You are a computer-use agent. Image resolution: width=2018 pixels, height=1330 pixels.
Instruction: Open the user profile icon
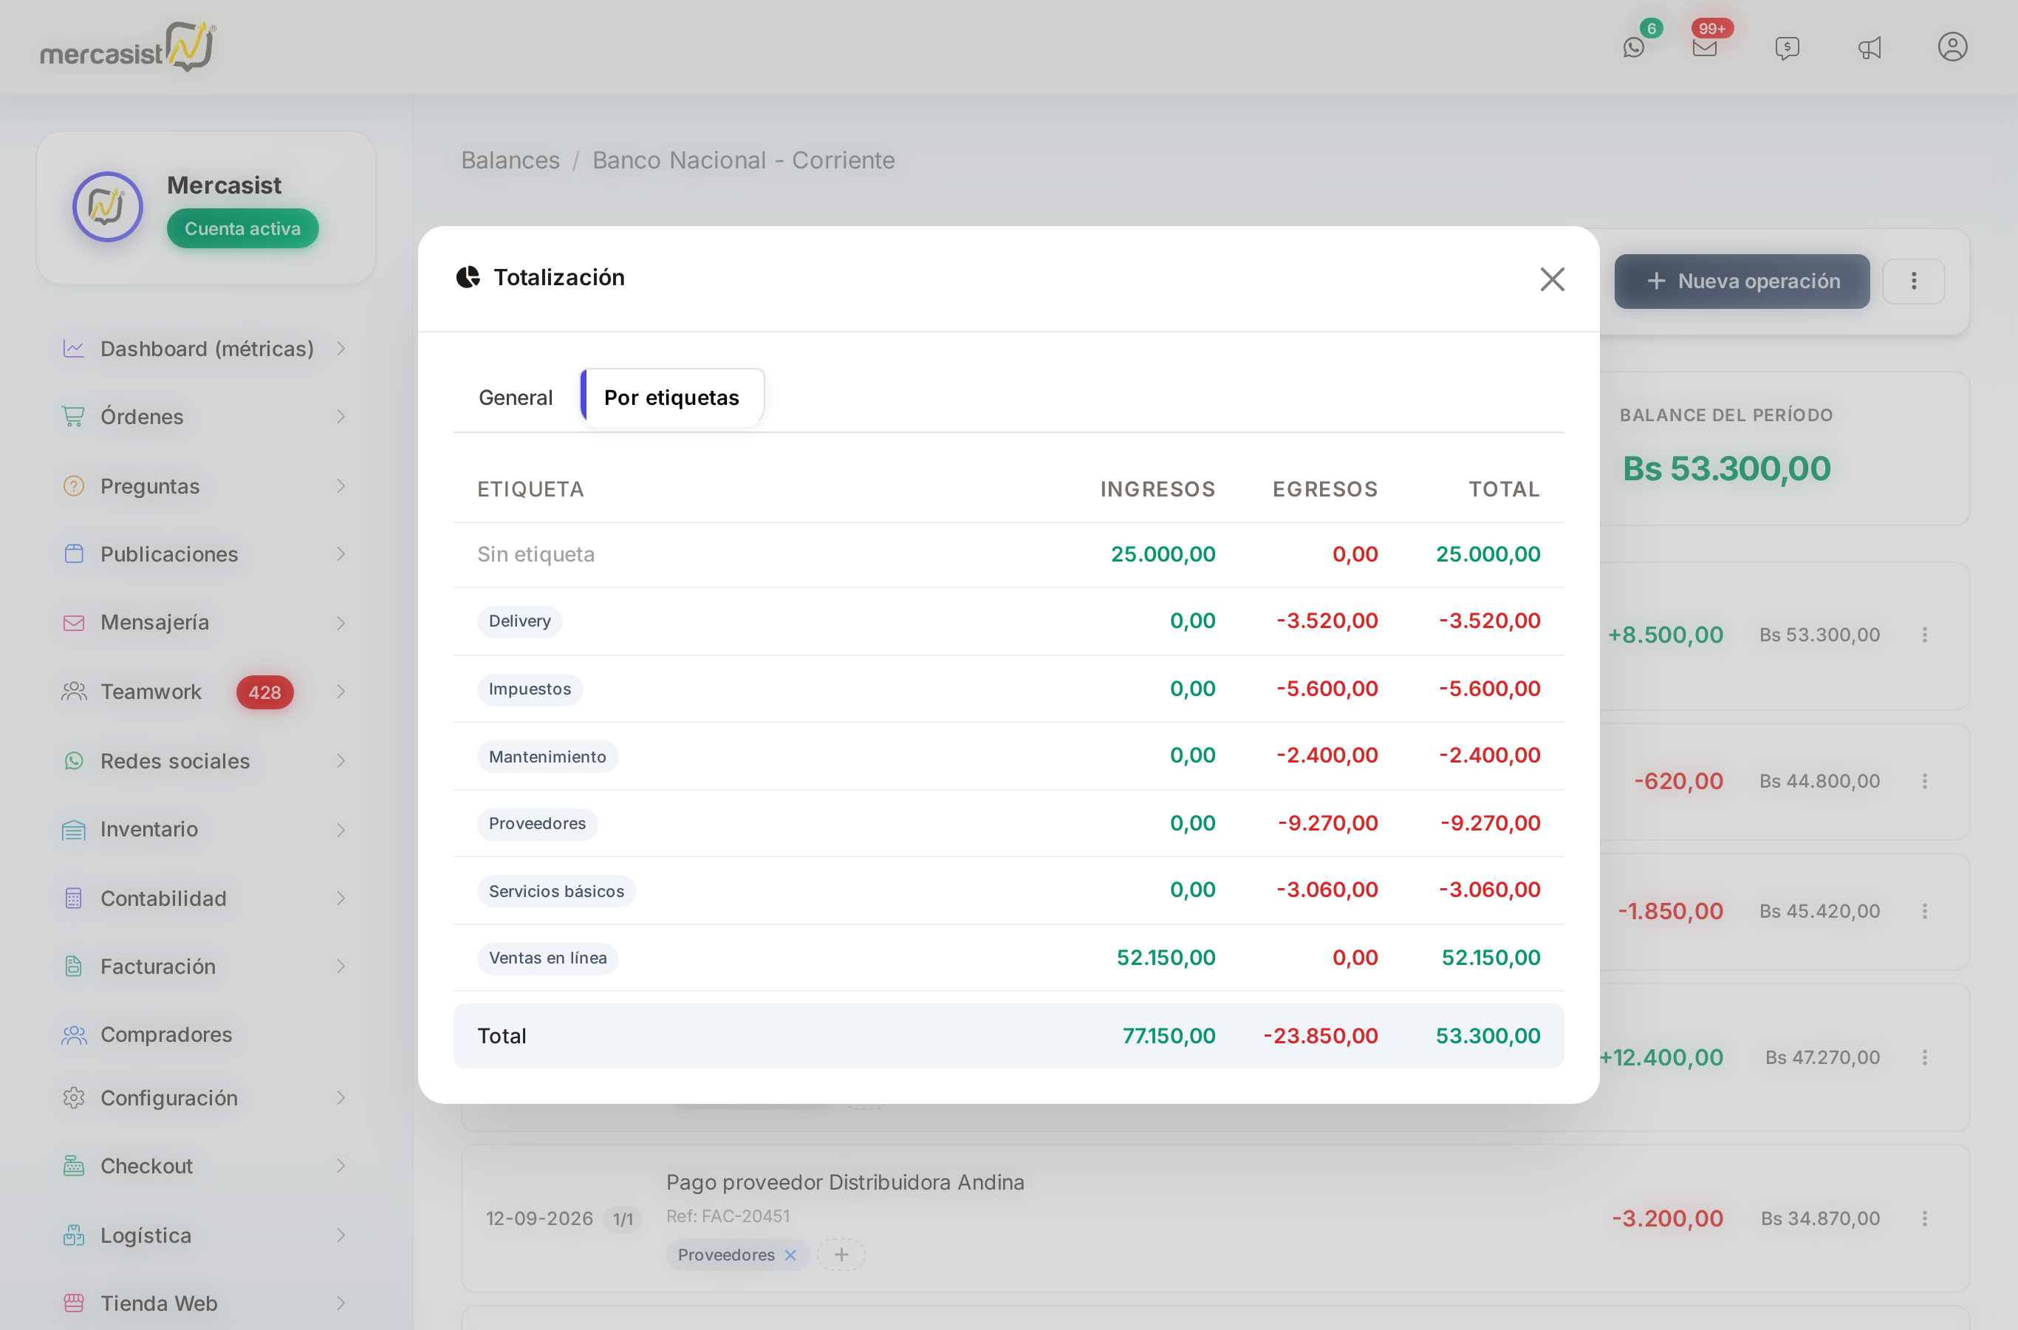(x=1952, y=47)
